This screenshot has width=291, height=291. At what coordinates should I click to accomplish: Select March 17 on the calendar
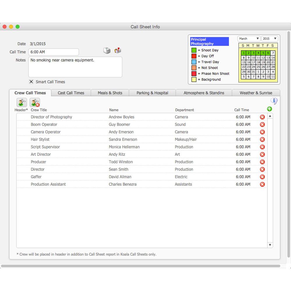[x=253, y=62]
